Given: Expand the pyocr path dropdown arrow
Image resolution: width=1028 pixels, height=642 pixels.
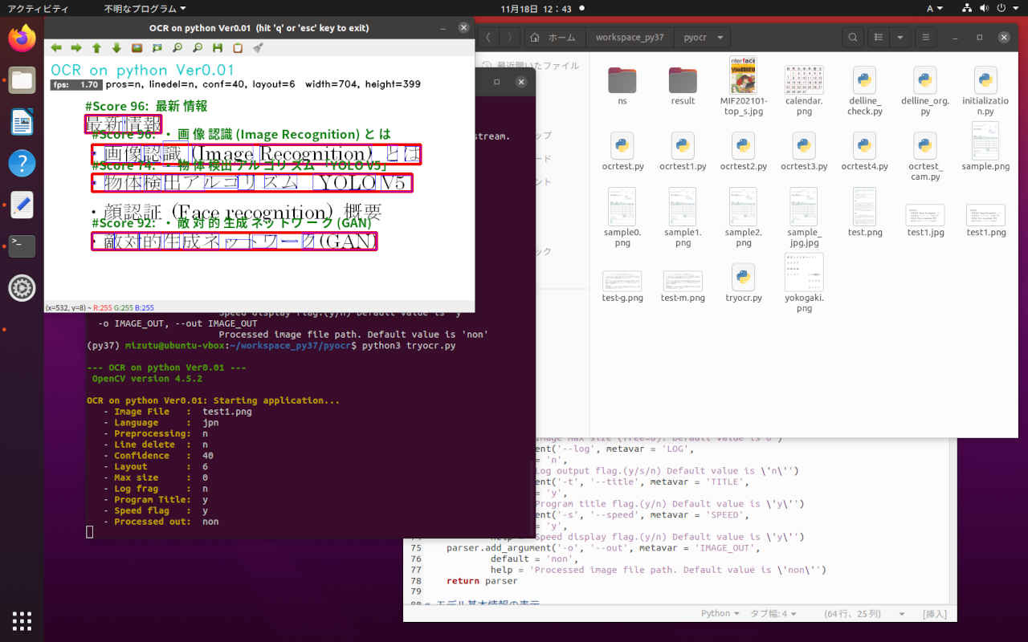Looking at the screenshot, I should coord(720,38).
